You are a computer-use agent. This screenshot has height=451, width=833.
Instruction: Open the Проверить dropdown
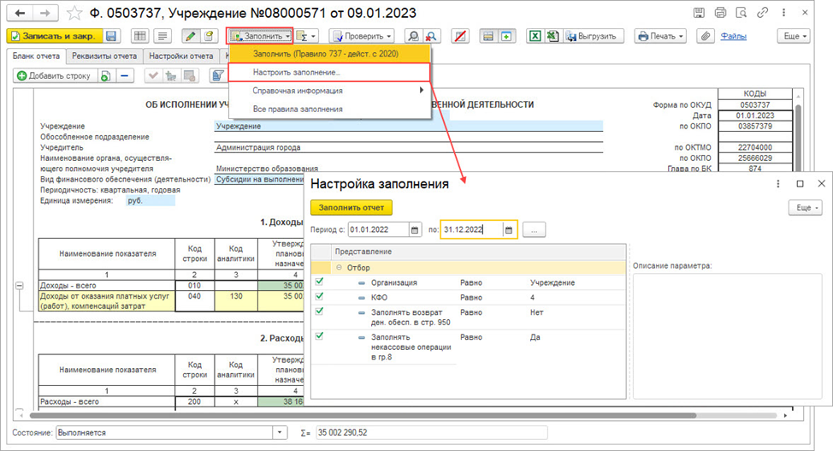click(363, 36)
